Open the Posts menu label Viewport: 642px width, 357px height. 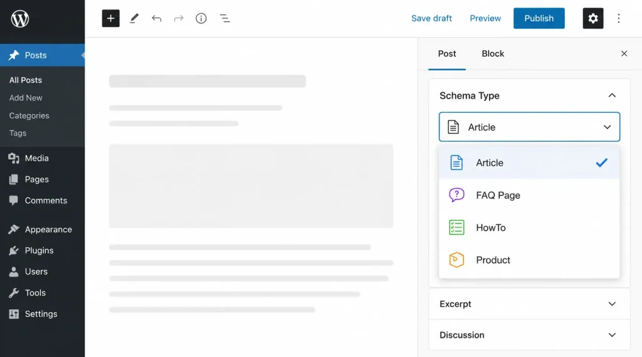click(x=36, y=55)
